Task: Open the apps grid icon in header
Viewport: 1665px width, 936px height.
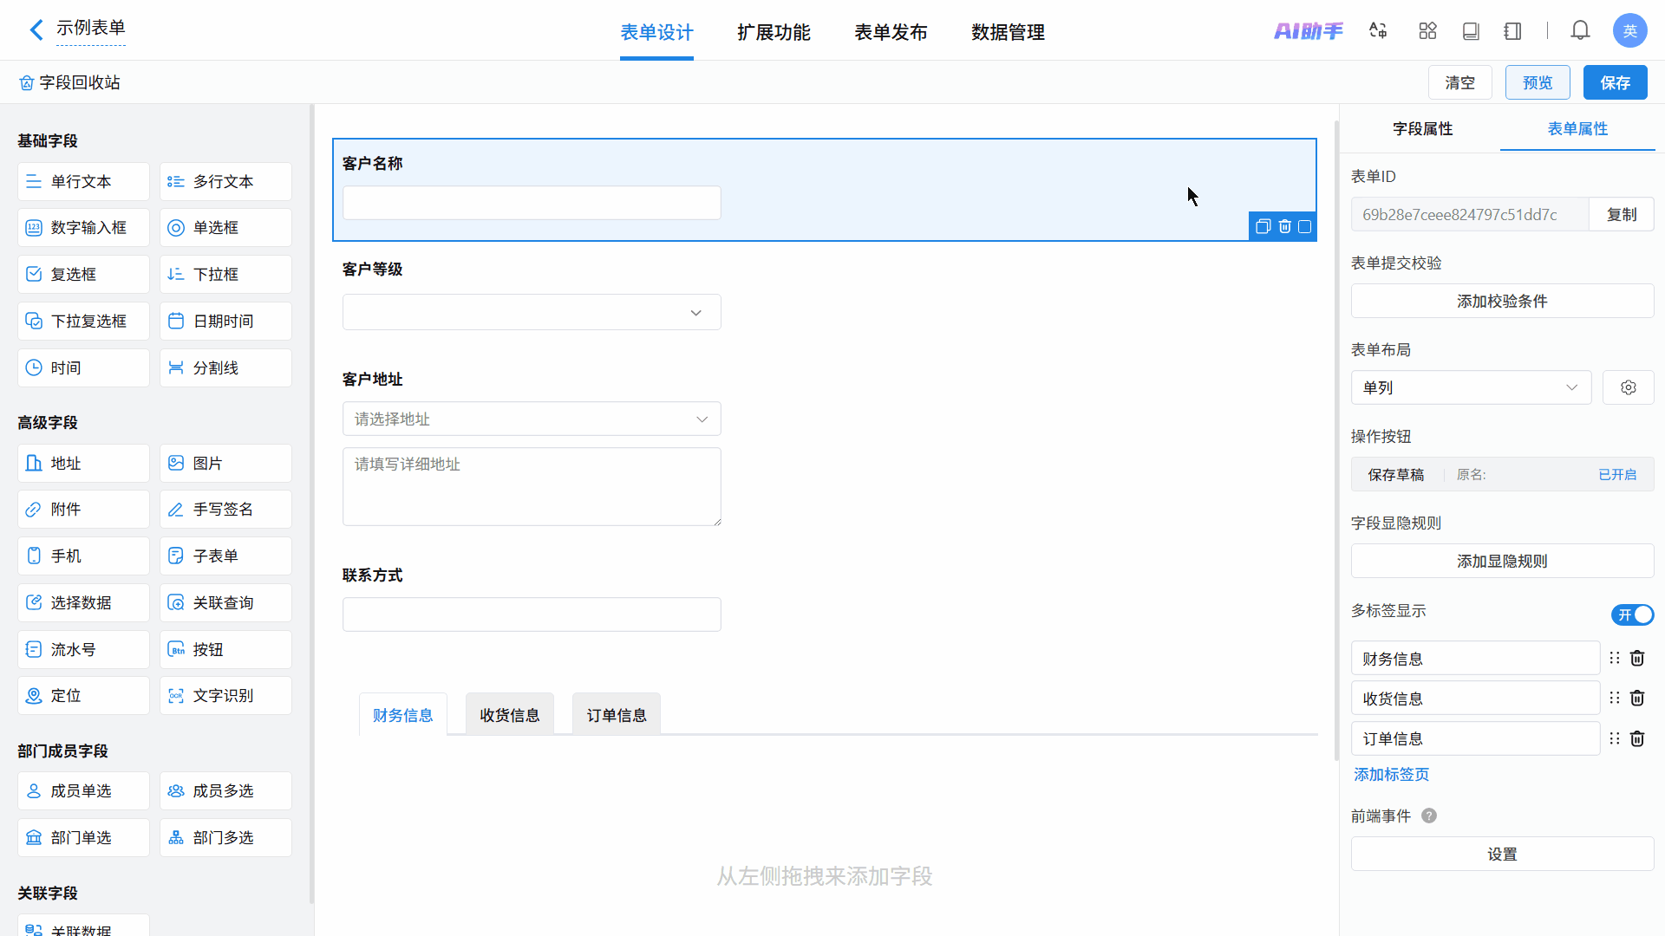Action: (x=1427, y=31)
